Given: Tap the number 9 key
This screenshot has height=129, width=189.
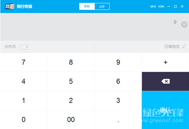Looking at the screenshot, I should 118,62.
